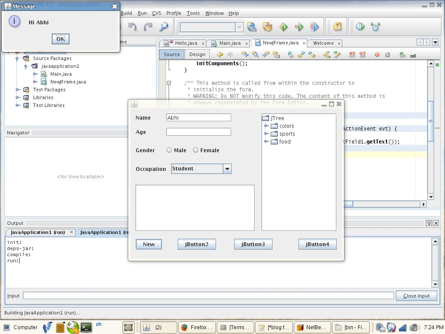
Task: Go back with the yellow left arrow in editor toolbar
Action: [x=219, y=54]
